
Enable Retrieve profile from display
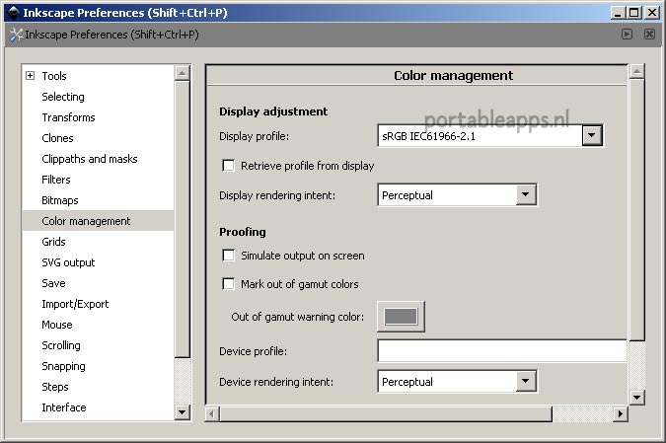(x=229, y=166)
